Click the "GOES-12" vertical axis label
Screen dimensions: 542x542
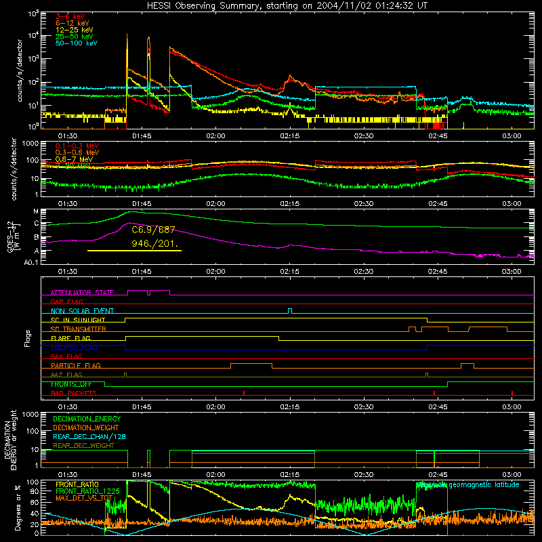pos(11,236)
